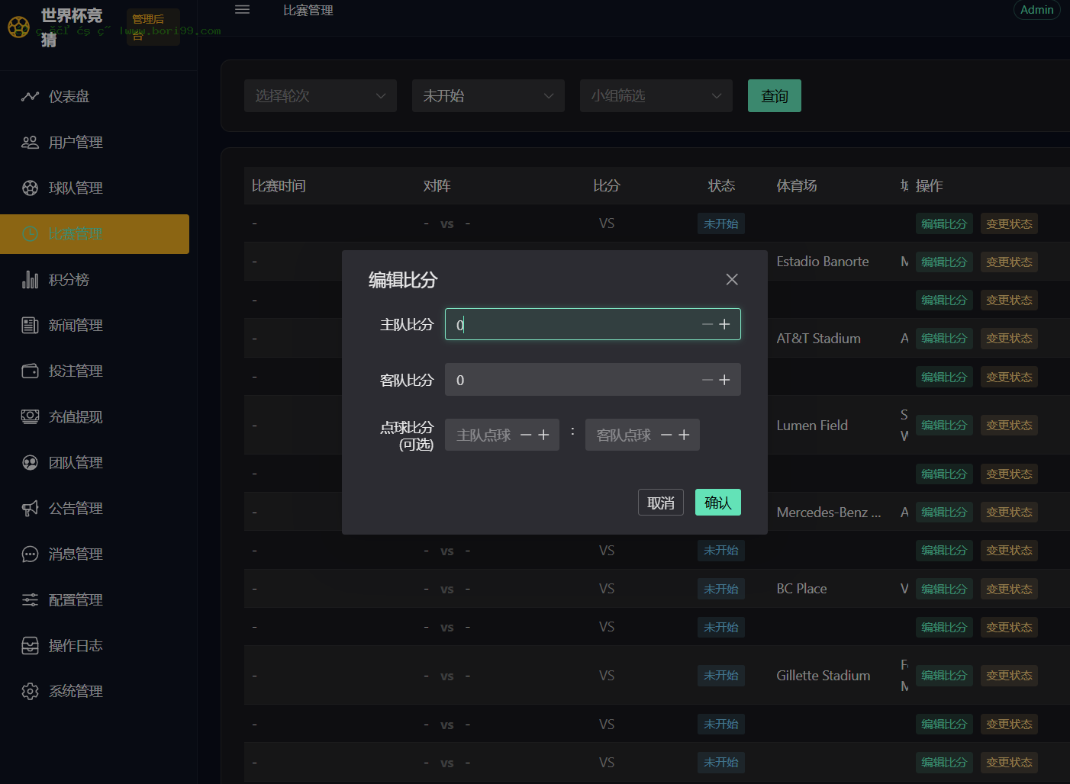Viewport: 1070px width, 784px height.
Task: Click the 比赛时间 column header
Action: (279, 186)
